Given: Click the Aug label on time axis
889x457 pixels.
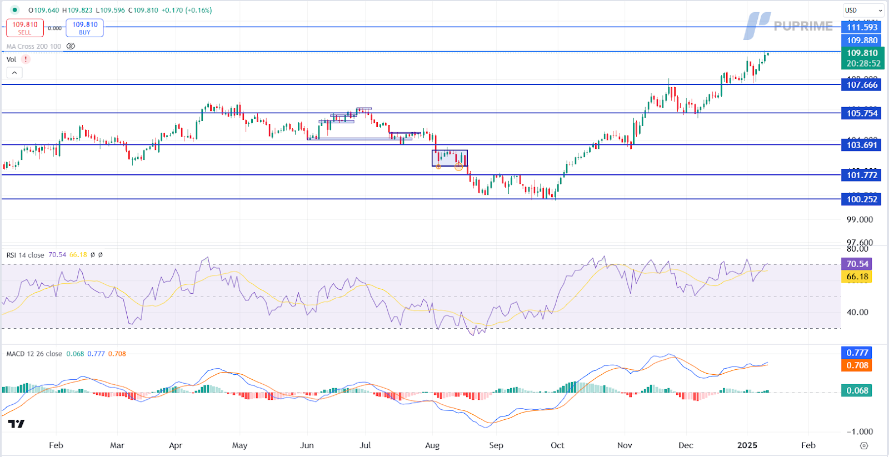Looking at the screenshot, I should point(432,445).
